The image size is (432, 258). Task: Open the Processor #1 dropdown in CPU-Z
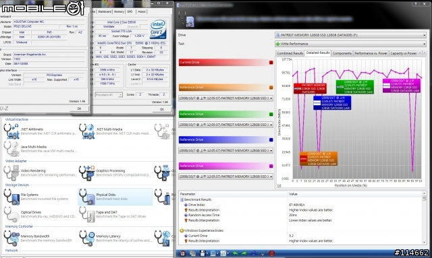point(109,94)
